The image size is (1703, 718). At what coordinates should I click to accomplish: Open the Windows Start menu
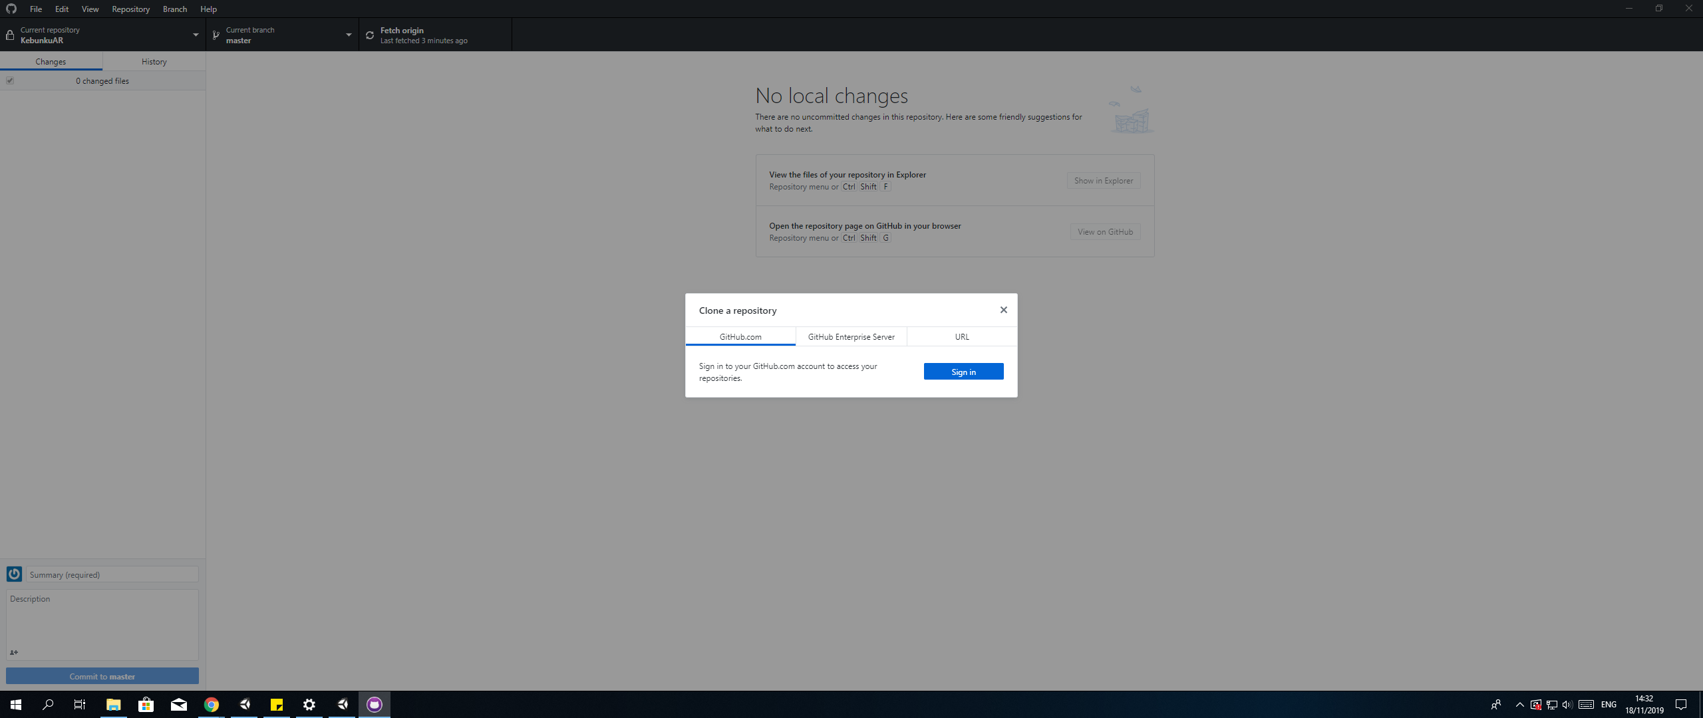16,704
